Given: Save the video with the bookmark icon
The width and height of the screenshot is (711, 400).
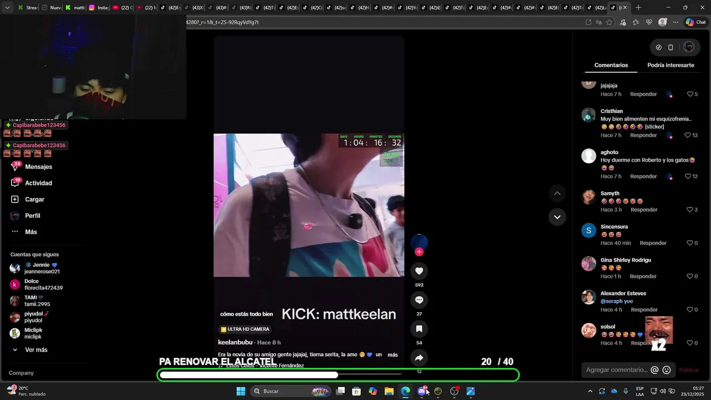Looking at the screenshot, I should [x=419, y=329].
